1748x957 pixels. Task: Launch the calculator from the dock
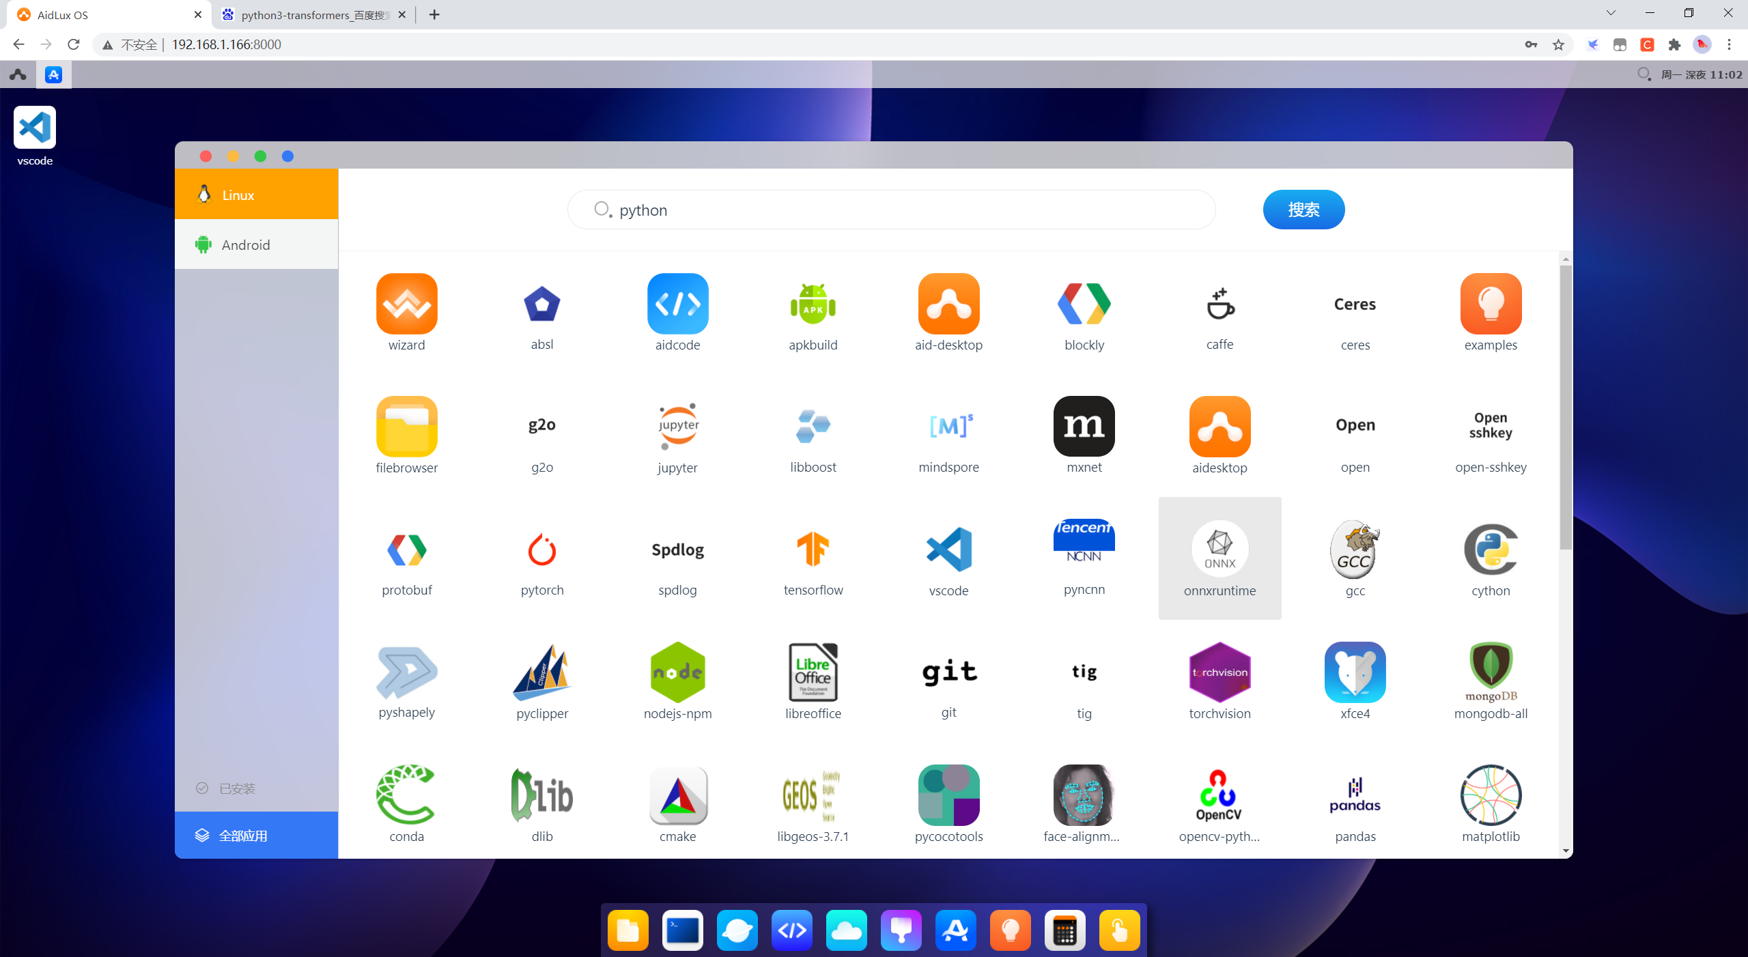pyautogui.click(x=1065, y=930)
